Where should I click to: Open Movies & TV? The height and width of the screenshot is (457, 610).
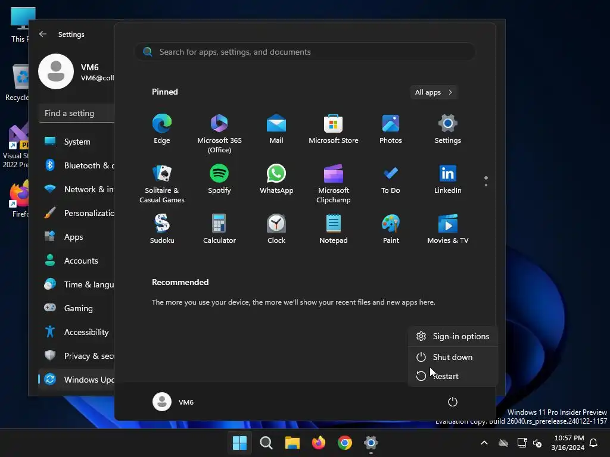448,229
